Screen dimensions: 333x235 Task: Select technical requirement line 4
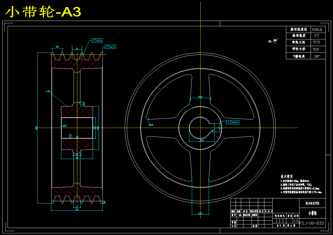(301, 192)
